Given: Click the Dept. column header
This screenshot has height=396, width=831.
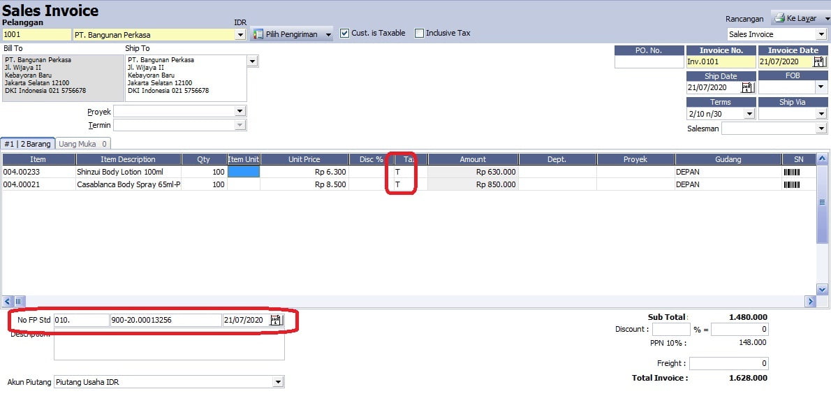Looking at the screenshot, I should 557,159.
